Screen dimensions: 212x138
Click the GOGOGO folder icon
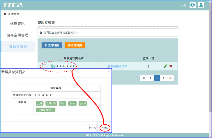pos(53,66)
